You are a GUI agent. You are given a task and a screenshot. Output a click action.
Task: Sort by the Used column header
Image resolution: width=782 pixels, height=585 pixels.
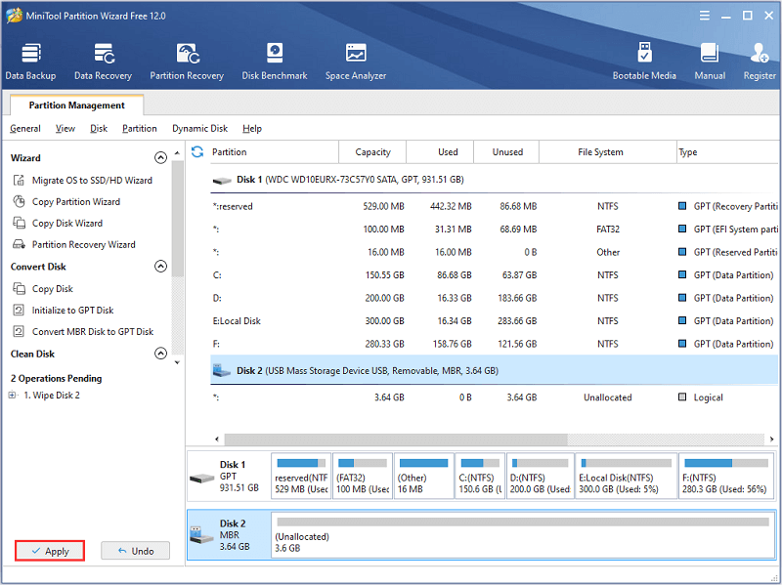(440, 152)
